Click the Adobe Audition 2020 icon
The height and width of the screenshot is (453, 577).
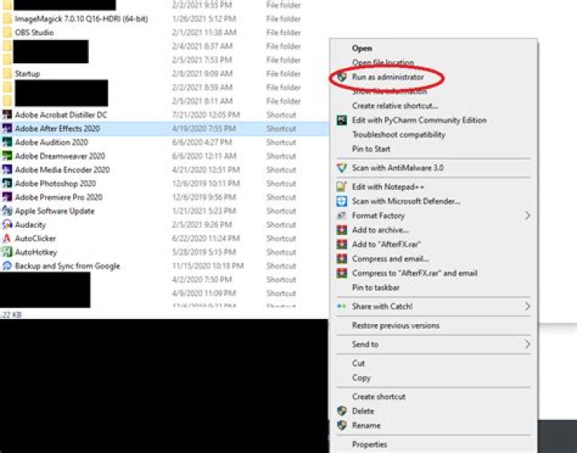click(x=7, y=142)
